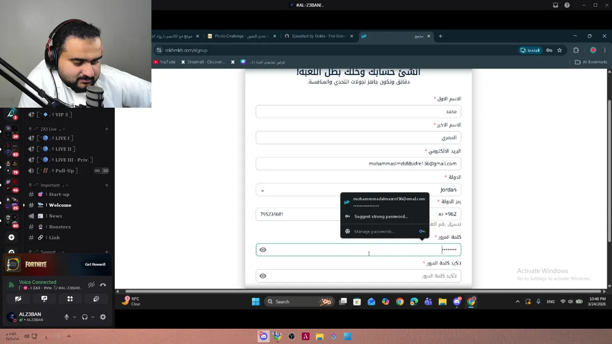Click the email address input field
The width and height of the screenshot is (612, 344).
click(358, 163)
